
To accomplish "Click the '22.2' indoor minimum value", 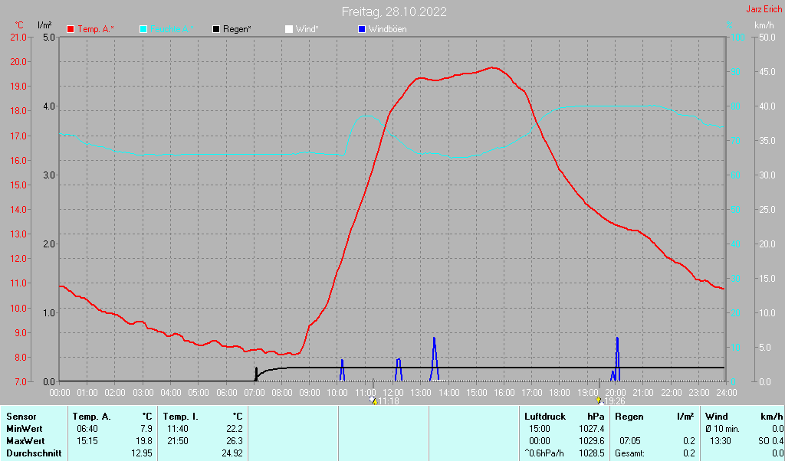I will coord(235,429).
